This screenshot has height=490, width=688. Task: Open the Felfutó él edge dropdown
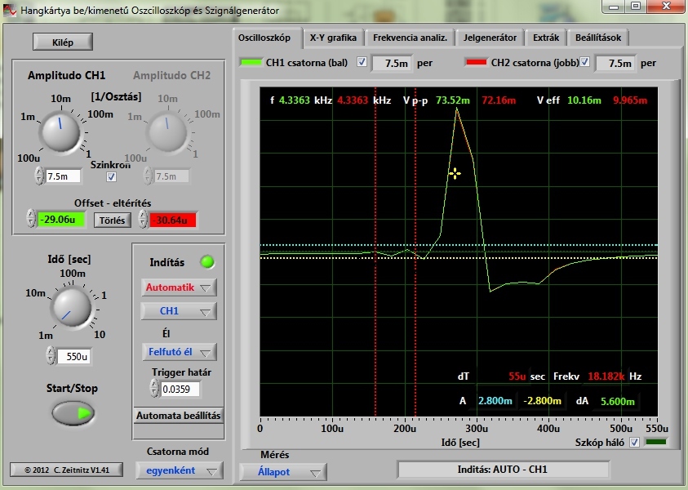pos(179,352)
